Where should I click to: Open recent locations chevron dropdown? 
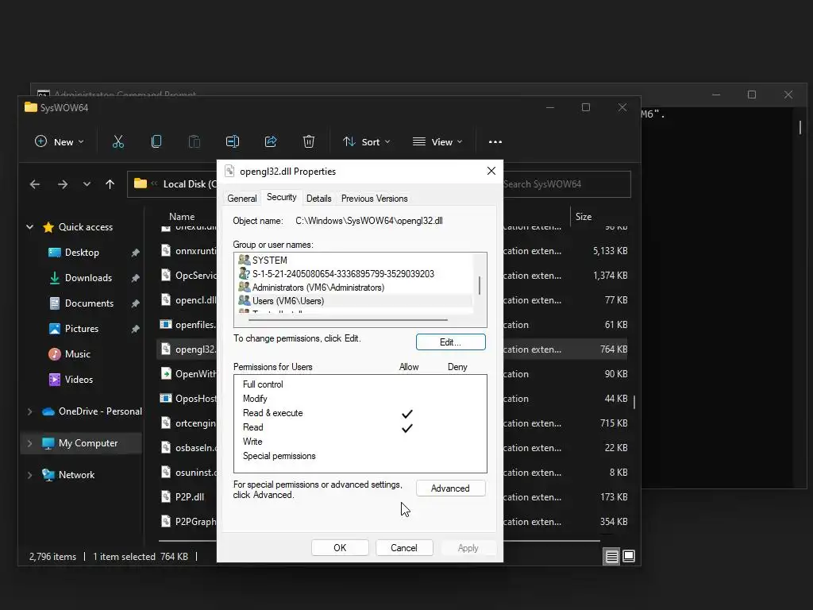coord(87,184)
